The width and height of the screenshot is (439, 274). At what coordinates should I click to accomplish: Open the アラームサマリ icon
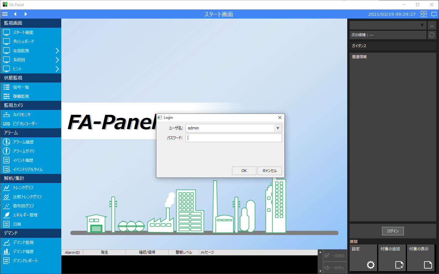coord(6,151)
